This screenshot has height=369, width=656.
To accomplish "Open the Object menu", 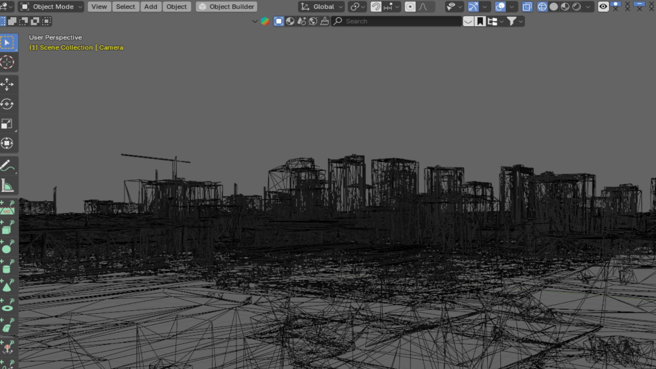I will (176, 6).
